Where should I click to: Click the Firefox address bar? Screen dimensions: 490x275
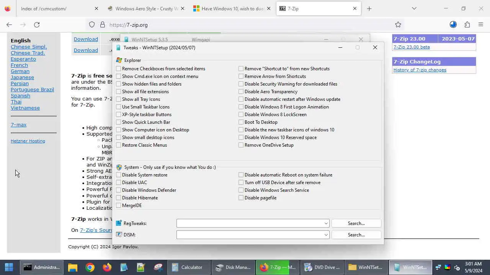click(x=245, y=25)
